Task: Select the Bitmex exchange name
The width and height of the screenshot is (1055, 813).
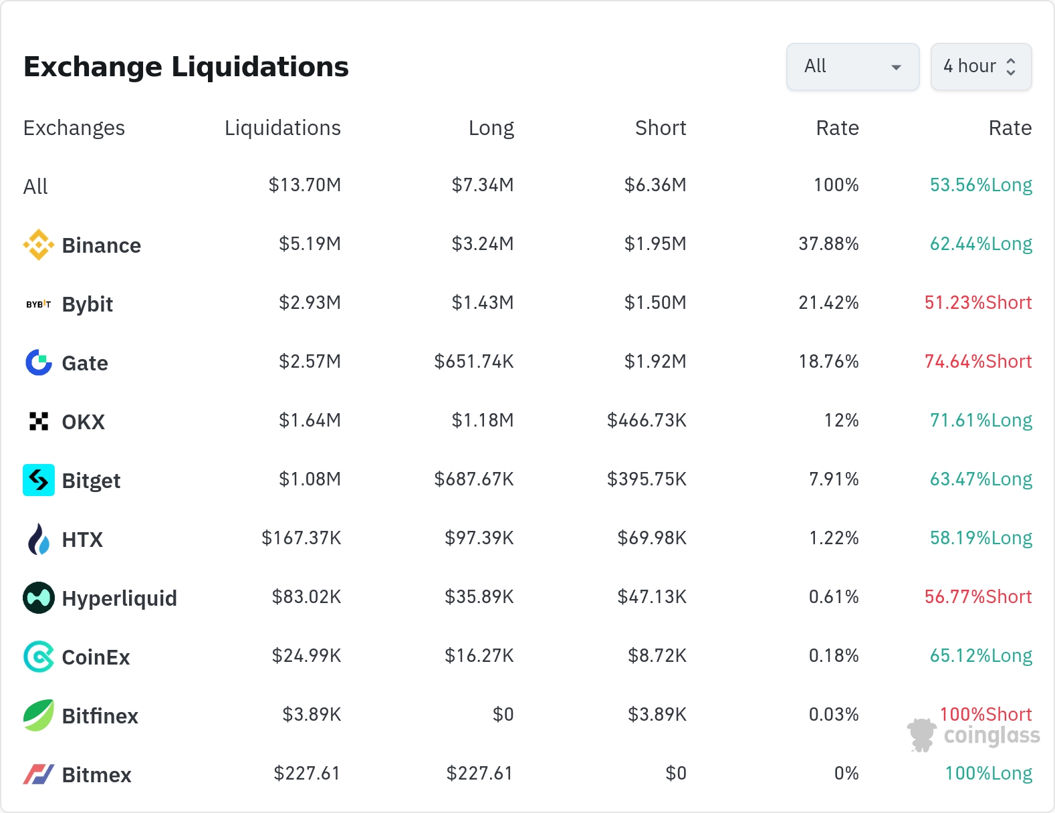Action: tap(96, 775)
